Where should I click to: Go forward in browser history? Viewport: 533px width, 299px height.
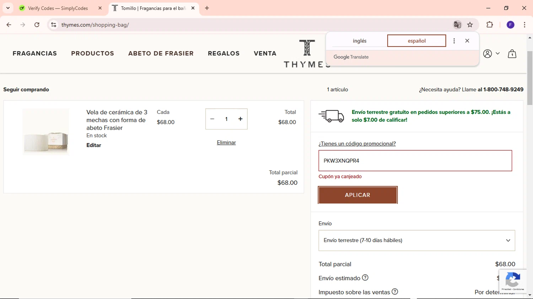coord(23,25)
